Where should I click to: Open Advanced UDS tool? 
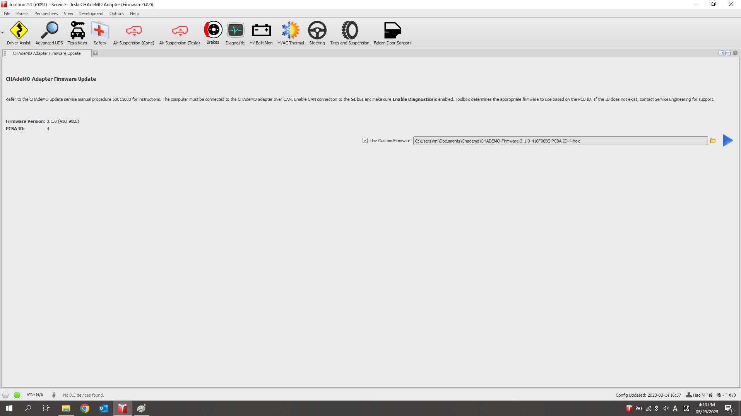click(49, 33)
